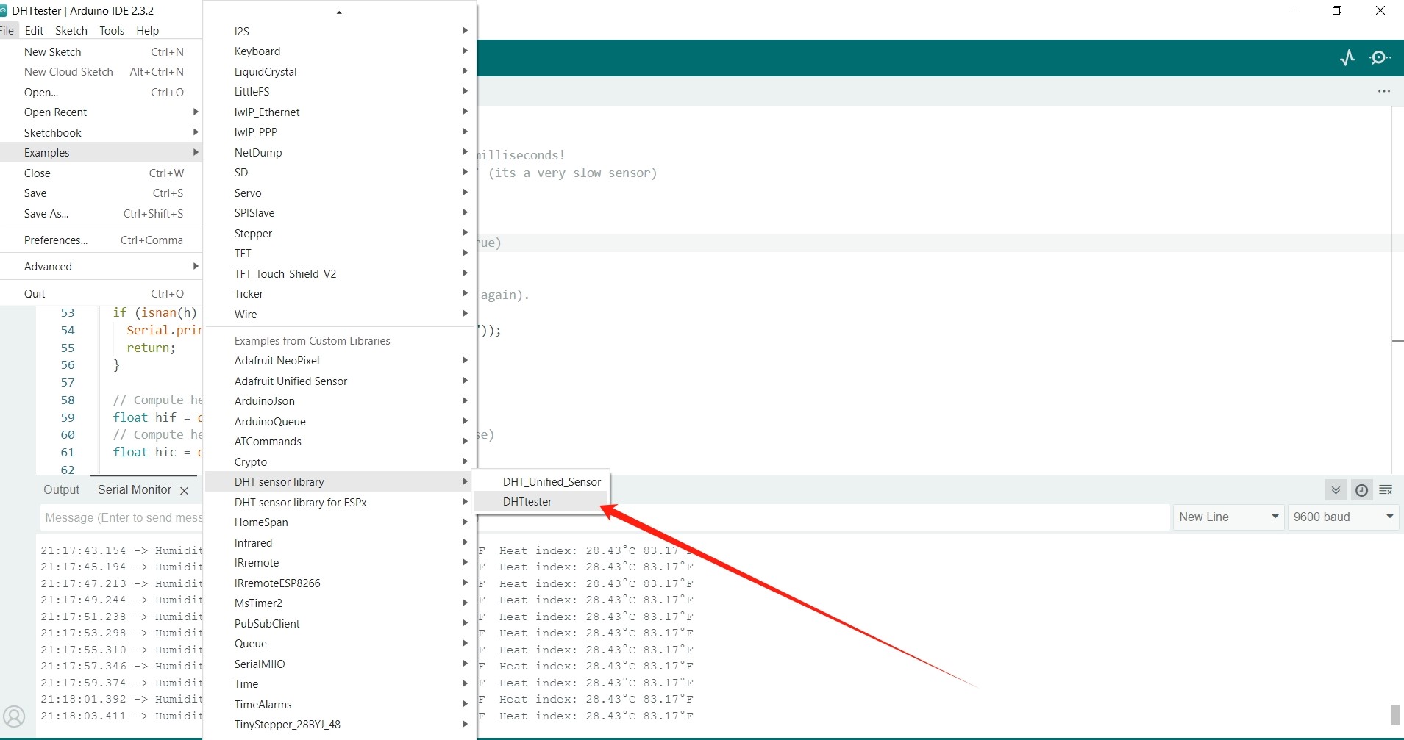Open the 9600 baud rate dropdown
Screen dimensions: 1404x740
click(x=1343, y=517)
